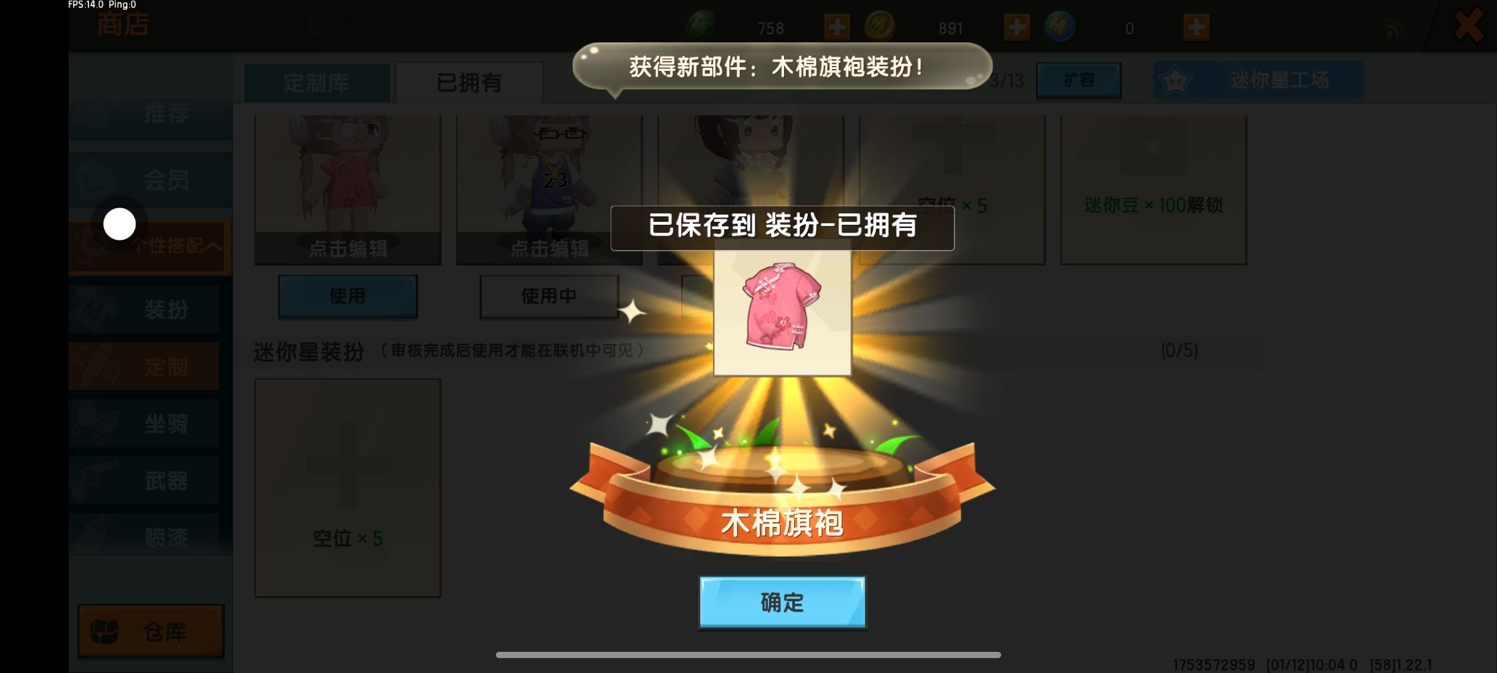Screen dimensions: 1497x673
Task: Open 喷漆 spray paint category
Action: [x=144, y=536]
